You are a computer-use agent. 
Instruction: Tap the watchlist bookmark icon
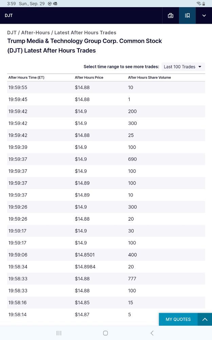(187, 16)
